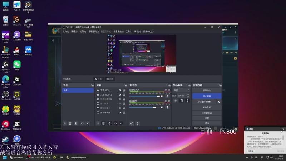Move source down in 来源 panel

pyautogui.click(x=121, y=123)
